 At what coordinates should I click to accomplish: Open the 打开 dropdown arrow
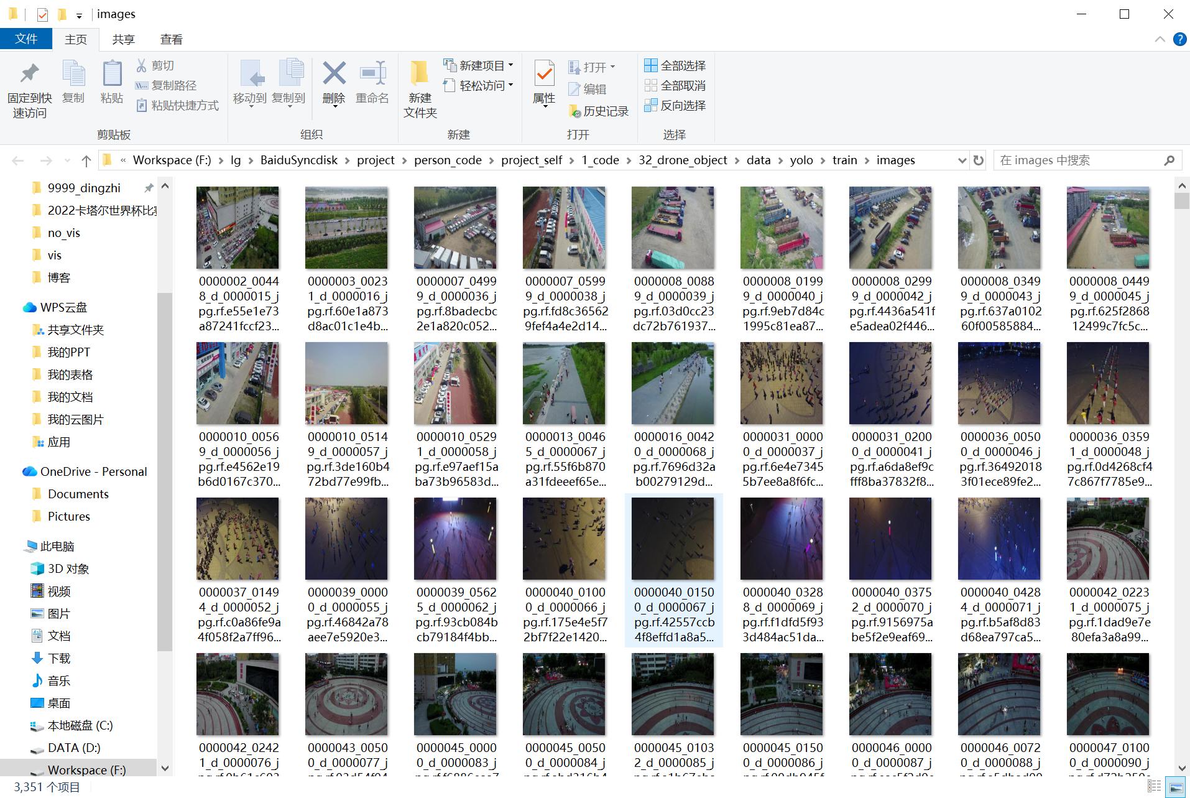613,67
